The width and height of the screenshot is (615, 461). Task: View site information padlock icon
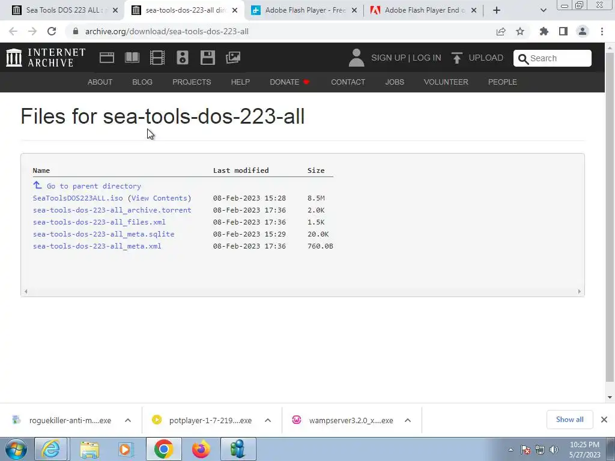click(76, 31)
